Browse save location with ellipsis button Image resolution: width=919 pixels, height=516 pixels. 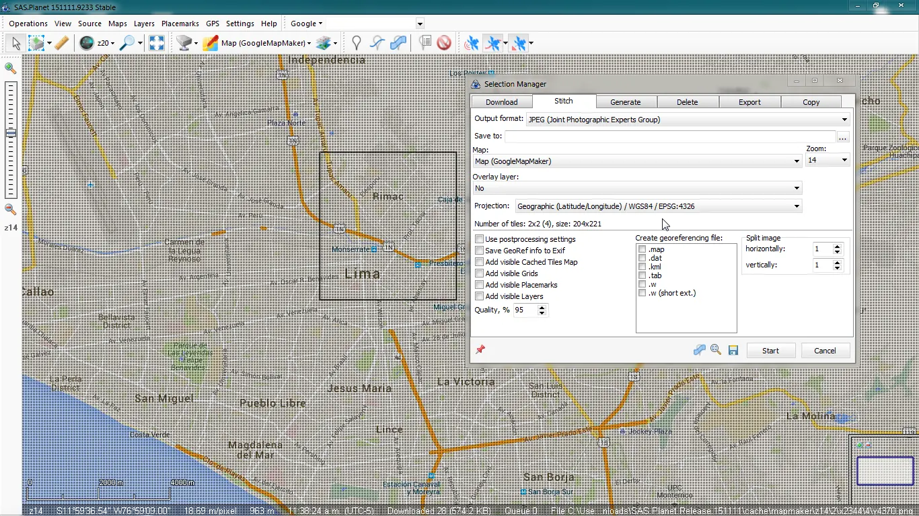coord(842,136)
